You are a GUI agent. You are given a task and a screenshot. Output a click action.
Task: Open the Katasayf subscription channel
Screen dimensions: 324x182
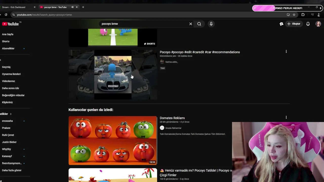[7, 156]
